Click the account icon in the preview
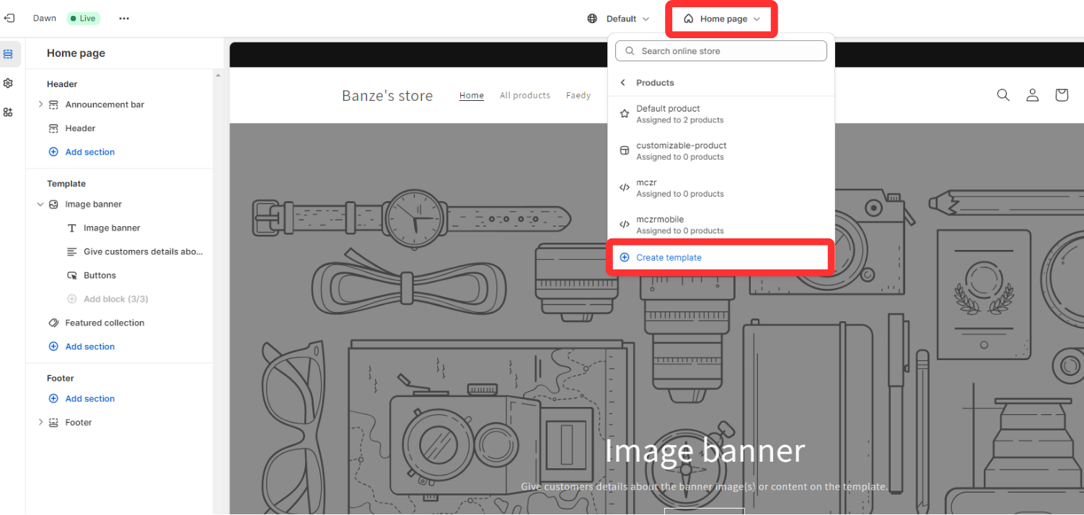 point(1032,94)
